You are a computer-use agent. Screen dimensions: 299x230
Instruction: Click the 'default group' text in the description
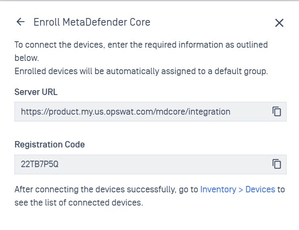point(241,71)
